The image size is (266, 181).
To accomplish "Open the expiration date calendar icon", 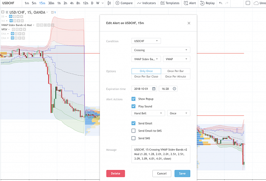I will (154, 89).
